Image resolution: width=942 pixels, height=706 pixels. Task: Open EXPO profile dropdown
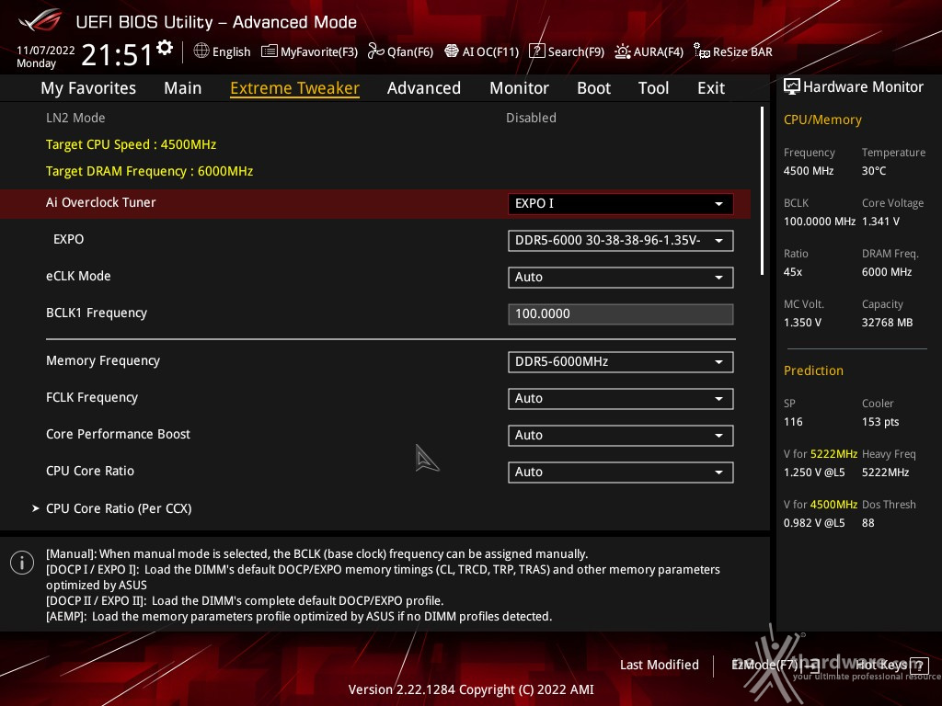620,240
